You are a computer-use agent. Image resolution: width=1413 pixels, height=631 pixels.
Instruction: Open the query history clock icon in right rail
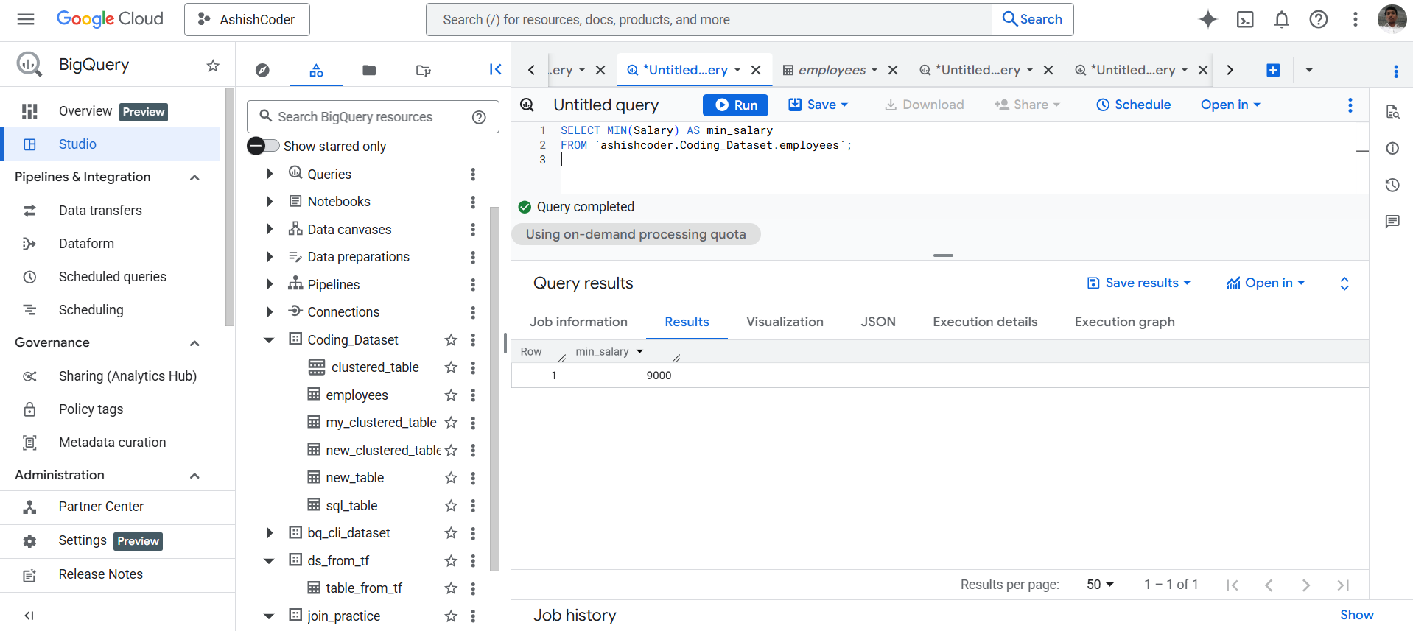tap(1392, 185)
